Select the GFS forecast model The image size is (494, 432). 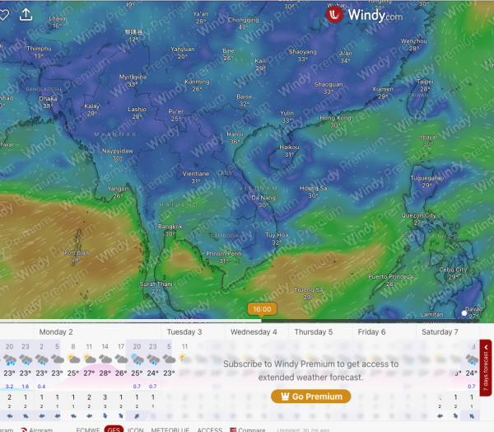(114, 429)
